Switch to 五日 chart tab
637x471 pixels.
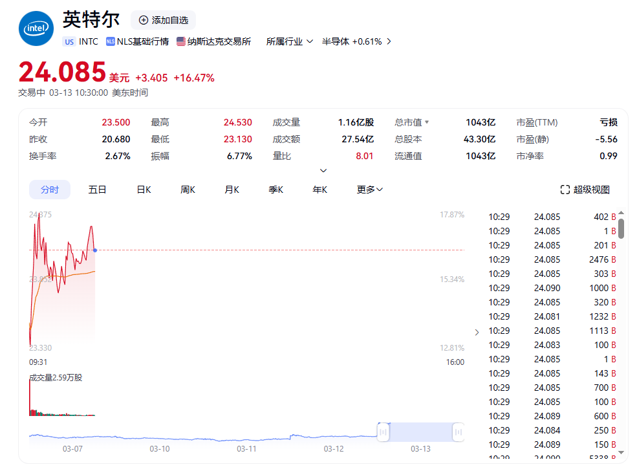(97, 190)
